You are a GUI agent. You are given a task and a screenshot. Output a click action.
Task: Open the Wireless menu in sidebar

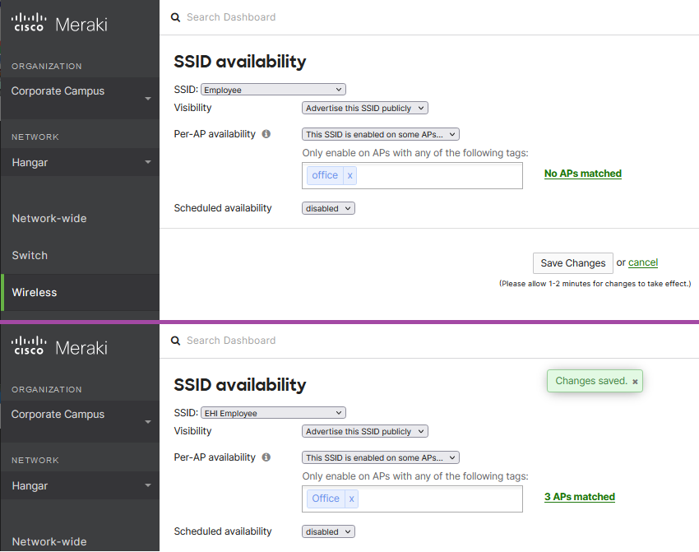click(x=35, y=293)
